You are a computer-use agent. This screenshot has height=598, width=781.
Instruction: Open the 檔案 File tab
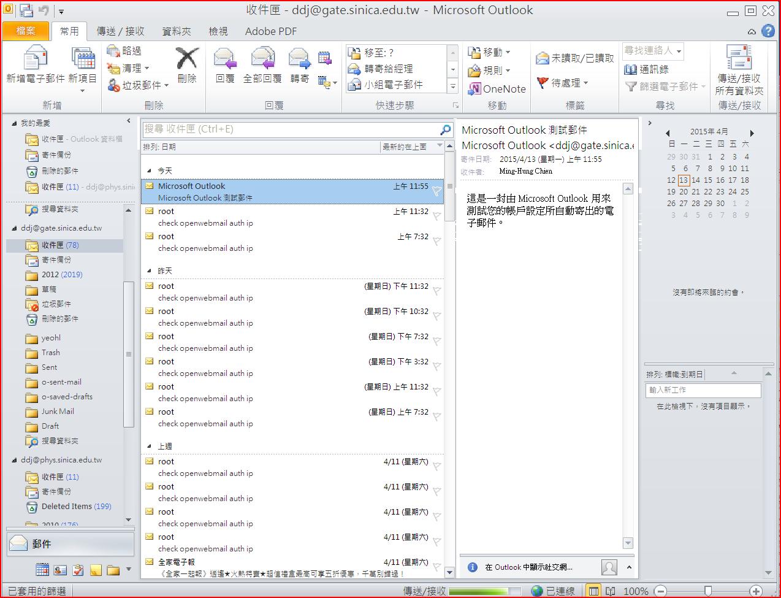[26, 31]
